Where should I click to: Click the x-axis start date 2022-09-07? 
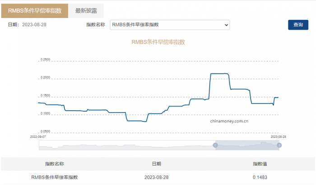[38, 137]
